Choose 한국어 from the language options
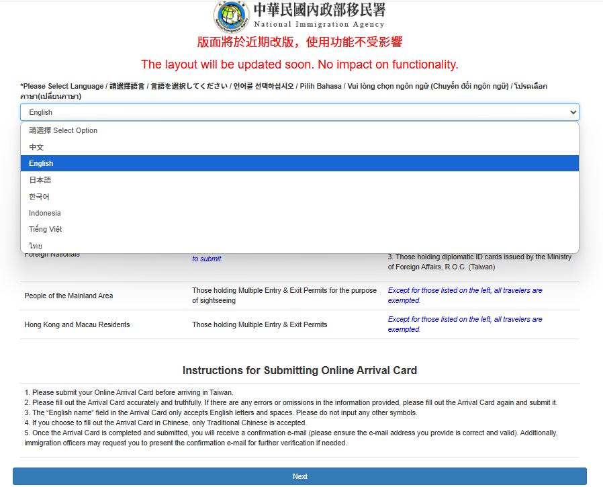 click(39, 197)
